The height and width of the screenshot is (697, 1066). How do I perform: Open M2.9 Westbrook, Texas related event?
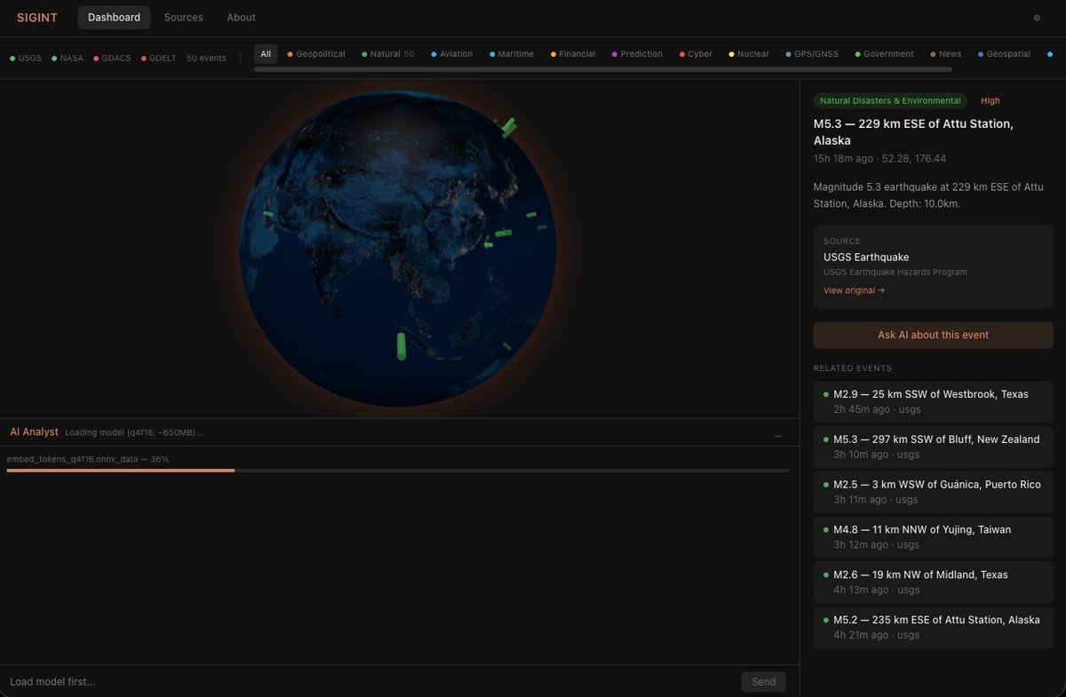[933, 401]
